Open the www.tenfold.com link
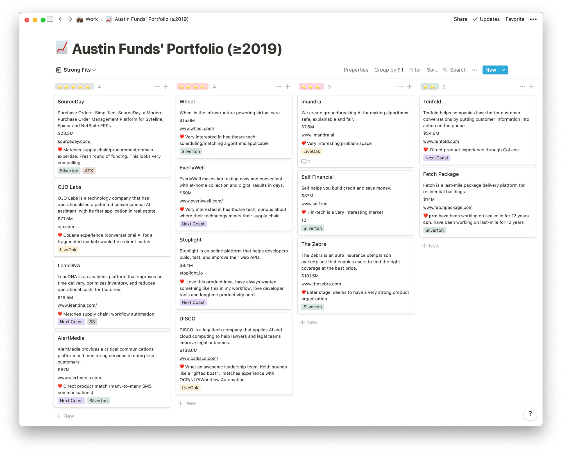562x453 pixels. click(441, 141)
